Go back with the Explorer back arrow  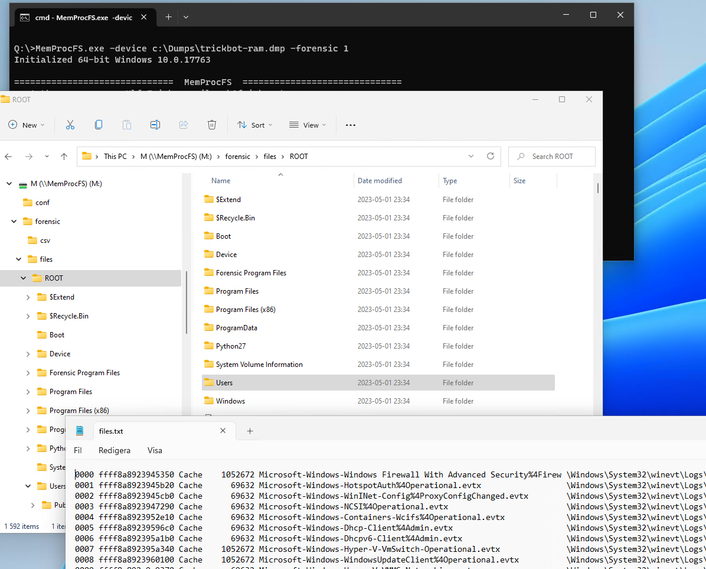(x=8, y=157)
